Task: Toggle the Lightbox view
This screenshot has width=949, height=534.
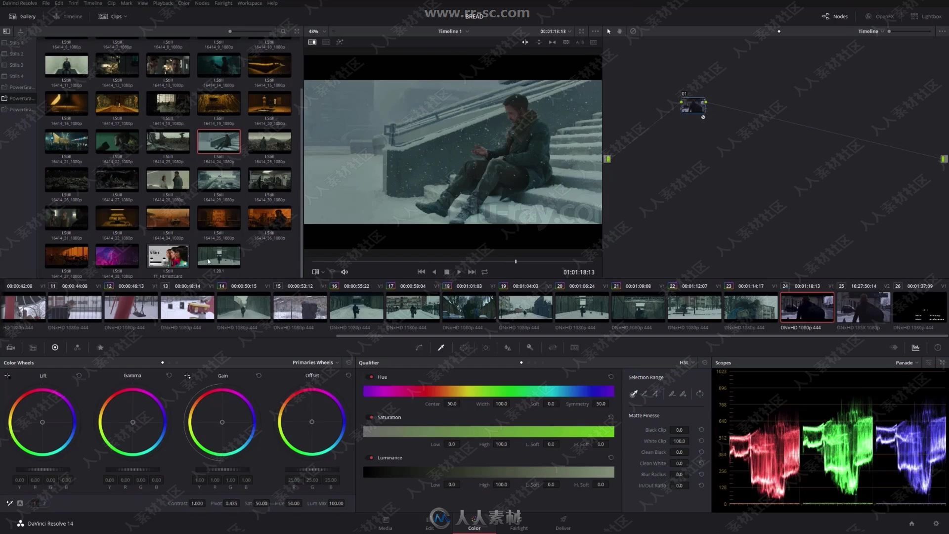Action: coord(926,16)
